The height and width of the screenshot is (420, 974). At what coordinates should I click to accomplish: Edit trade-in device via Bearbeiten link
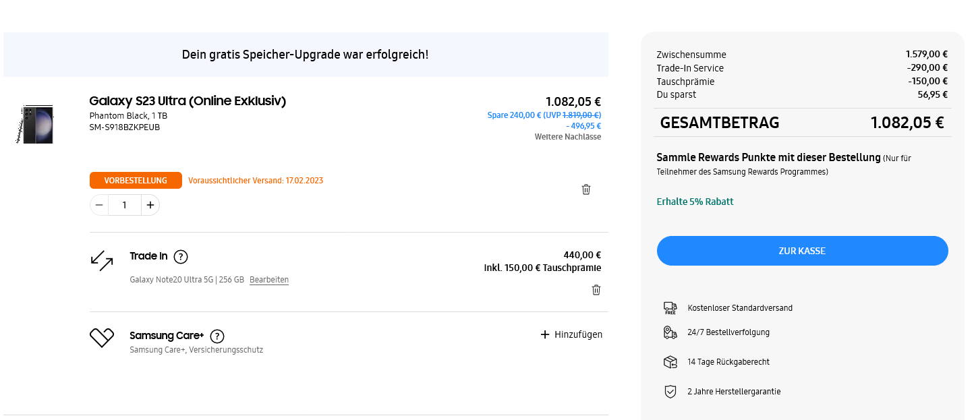tap(269, 280)
